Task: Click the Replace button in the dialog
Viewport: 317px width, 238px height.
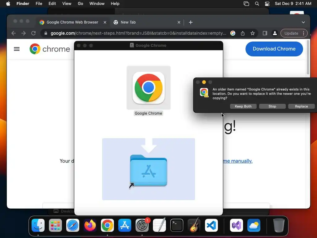Action: click(x=301, y=106)
